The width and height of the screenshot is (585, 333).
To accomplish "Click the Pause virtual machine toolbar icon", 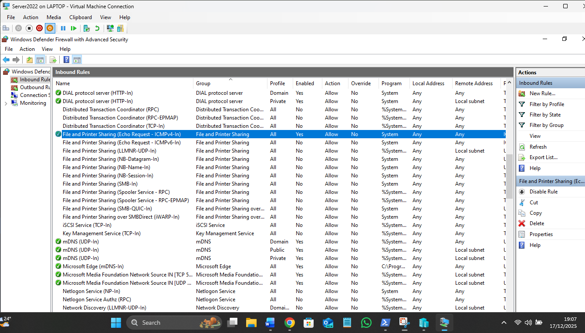I will coord(63,28).
